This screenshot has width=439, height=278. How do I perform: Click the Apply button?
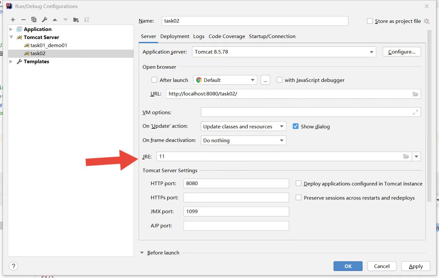[416, 266]
